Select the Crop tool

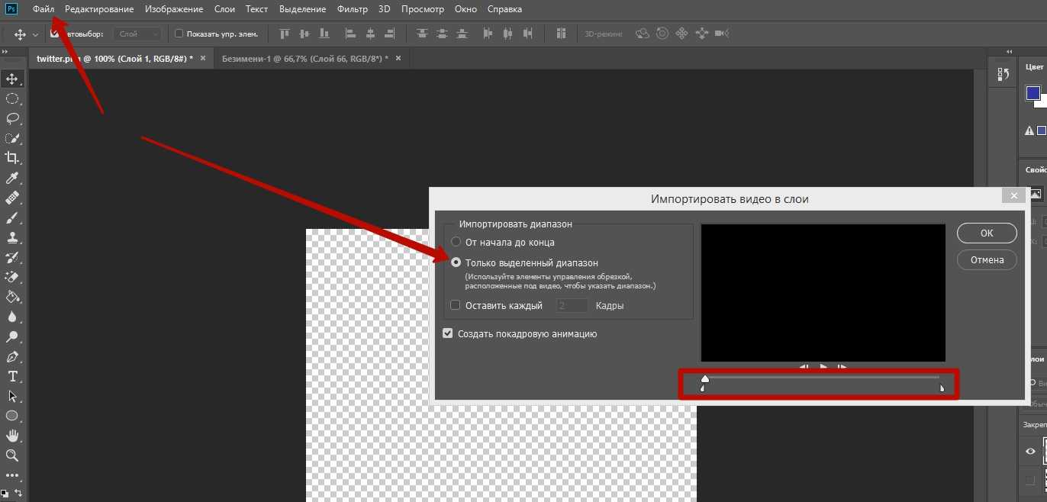[12, 158]
